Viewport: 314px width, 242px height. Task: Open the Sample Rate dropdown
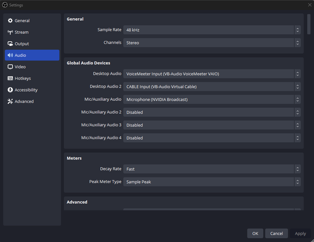(212, 30)
